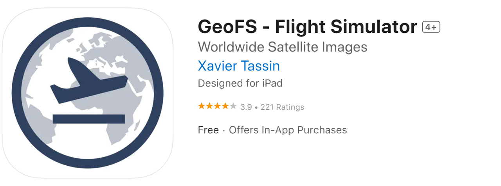Click the "221 Ratings" text
The image size is (501, 186).
point(282,107)
